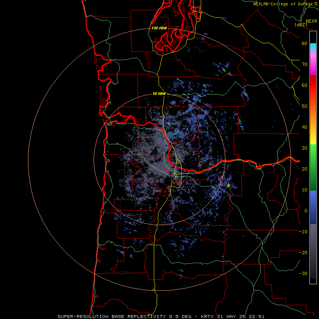
Task: Click the 80 dBZ value on the color scale
Action: (x=304, y=44)
